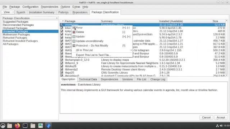Open the Configuration menu
Screen dimensions: 230x129
point(30,7)
